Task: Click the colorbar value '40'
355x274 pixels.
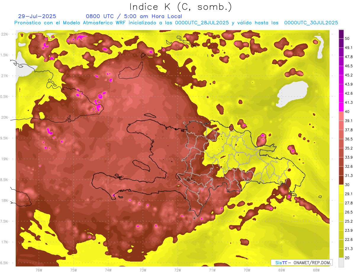Action: click(x=347, y=112)
